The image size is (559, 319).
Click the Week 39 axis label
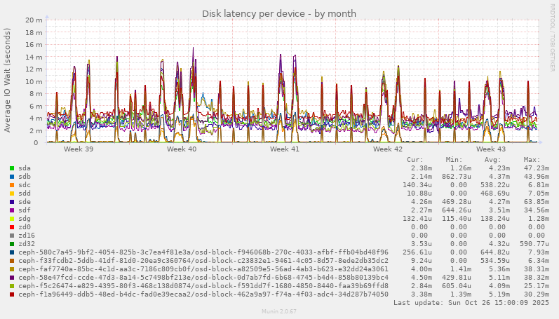79,149
